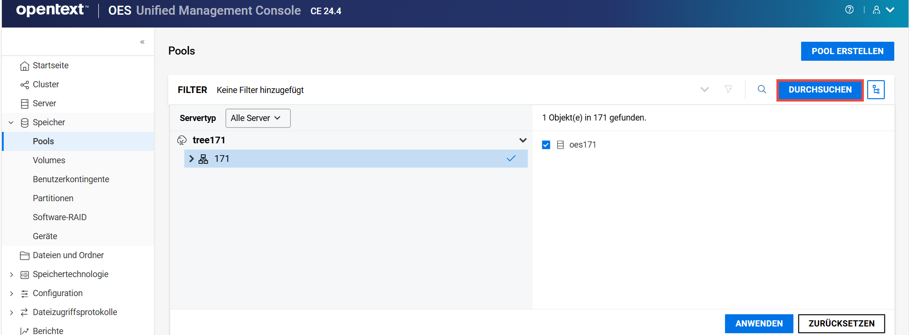Click the search magnifier icon
The image size is (909, 335).
tap(762, 89)
